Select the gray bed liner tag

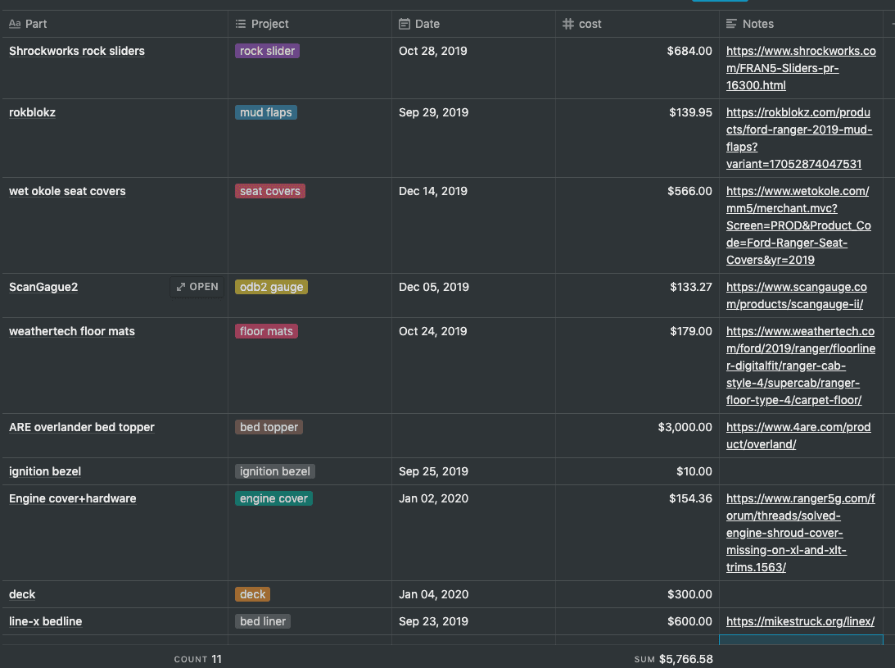coord(263,621)
